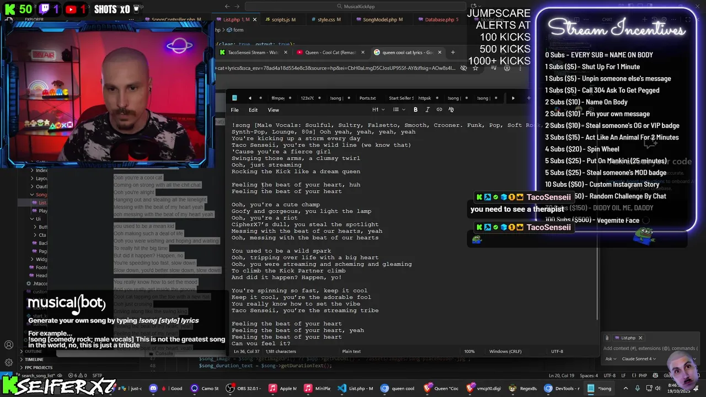Viewport: 706px width, 397px height.
Task: Open the Start Seifer Notepad tab
Action: coord(401,98)
